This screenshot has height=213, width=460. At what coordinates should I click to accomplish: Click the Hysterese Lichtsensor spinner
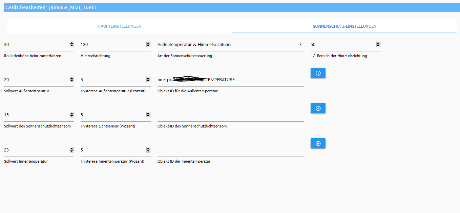148,115
